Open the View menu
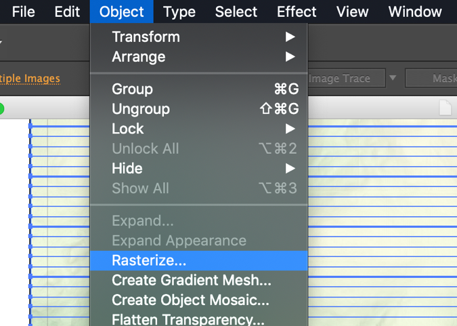 click(352, 12)
